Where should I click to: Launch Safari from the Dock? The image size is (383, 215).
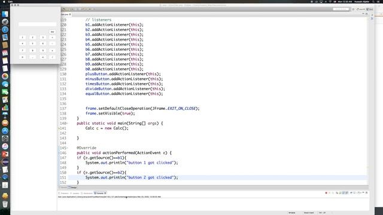[5, 30]
